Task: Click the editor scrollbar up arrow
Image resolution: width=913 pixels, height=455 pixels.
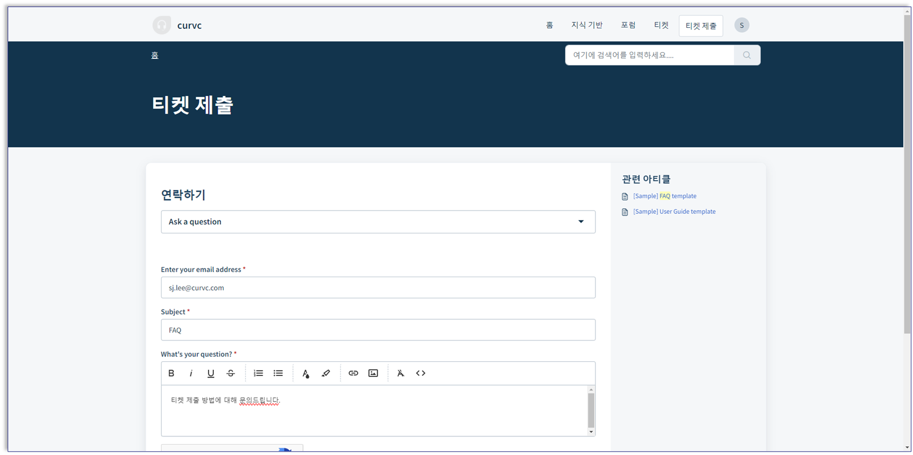Action: coord(591,390)
